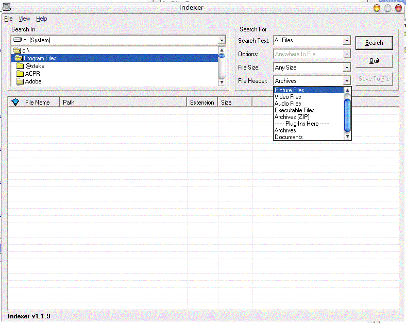Viewport: 406px width, 323px height.
Task: Expand the File Size dropdown
Action: (x=347, y=67)
